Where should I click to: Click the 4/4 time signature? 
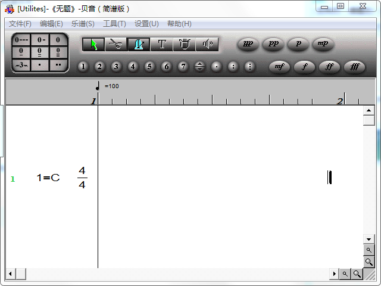82,178
